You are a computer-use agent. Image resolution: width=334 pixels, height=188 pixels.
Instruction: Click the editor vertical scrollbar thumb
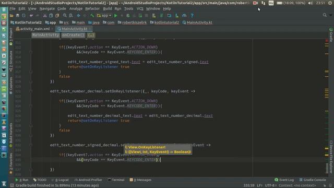[x=327, y=168]
